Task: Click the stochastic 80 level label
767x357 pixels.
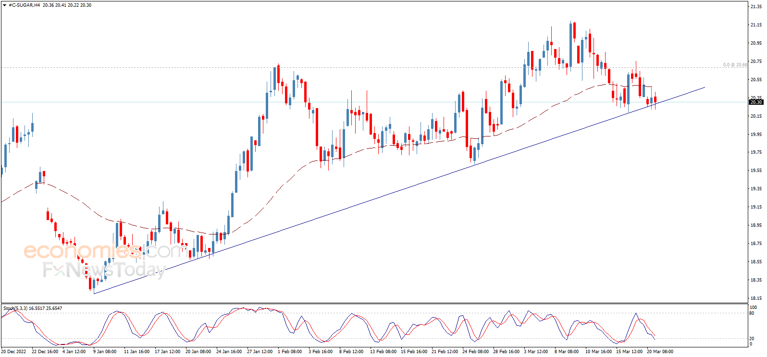Action: [x=752, y=313]
